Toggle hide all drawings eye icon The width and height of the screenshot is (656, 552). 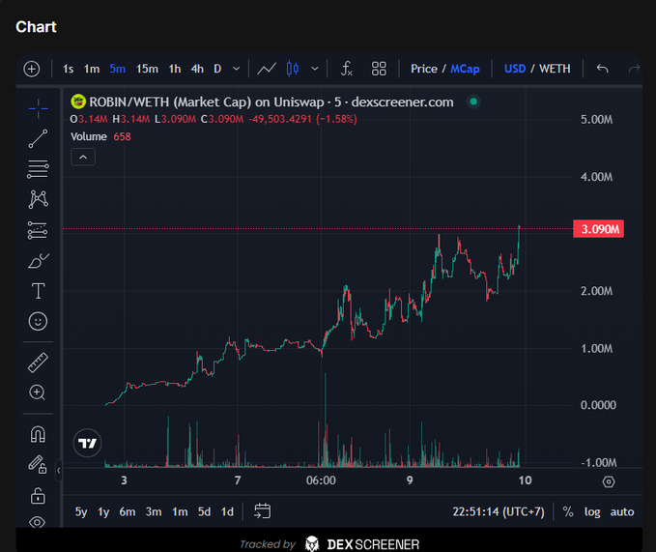[38, 522]
